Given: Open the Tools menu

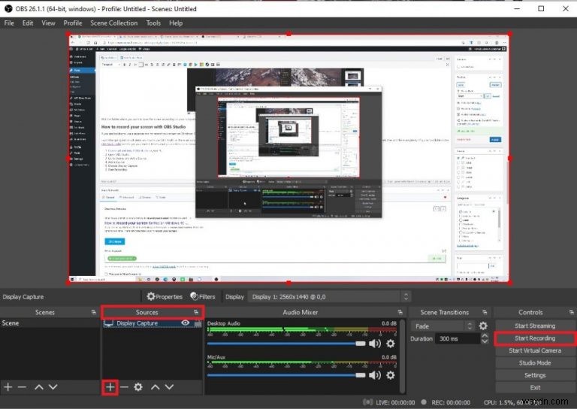Looking at the screenshot, I should [x=153, y=23].
